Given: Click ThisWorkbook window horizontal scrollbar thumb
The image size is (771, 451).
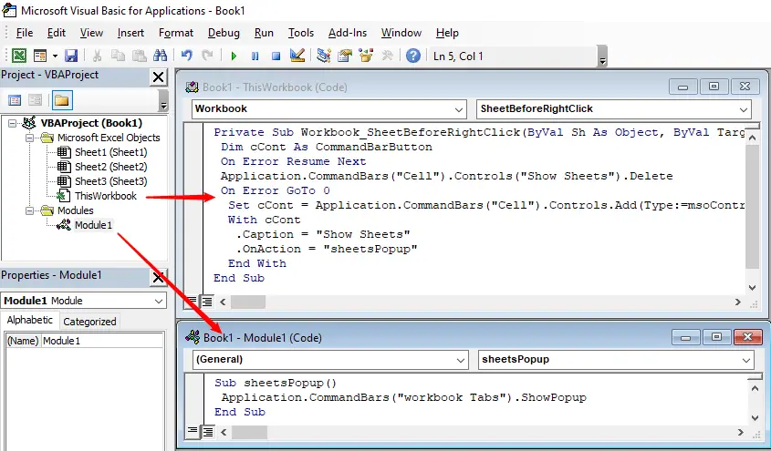Looking at the screenshot, I should [248, 302].
